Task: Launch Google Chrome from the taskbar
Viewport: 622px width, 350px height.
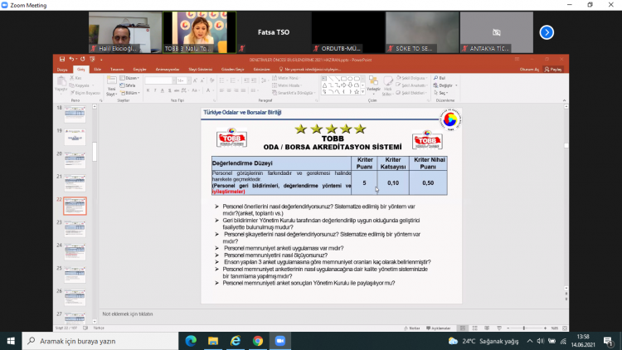Action: [x=258, y=341]
